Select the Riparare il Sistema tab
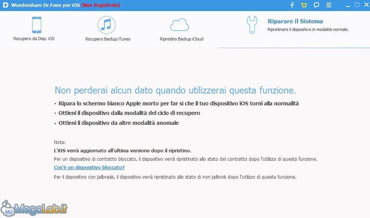This screenshot has height=218, width=370. (x=295, y=29)
